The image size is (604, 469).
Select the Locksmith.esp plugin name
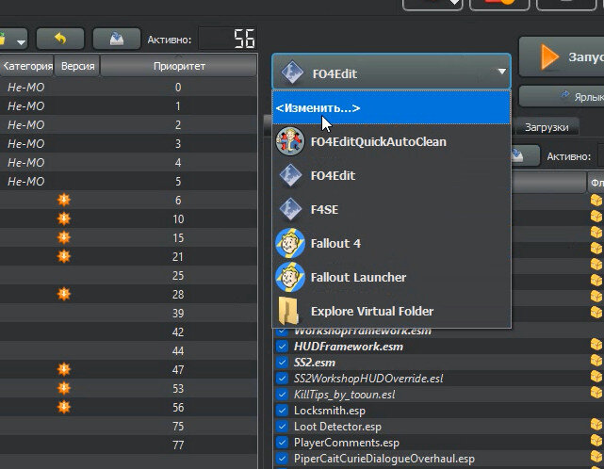[x=330, y=411]
